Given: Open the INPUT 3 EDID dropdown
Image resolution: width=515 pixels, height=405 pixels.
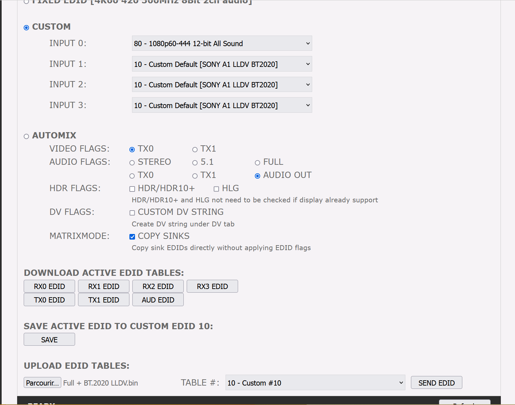Looking at the screenshot, I should (x=222, y=105).
